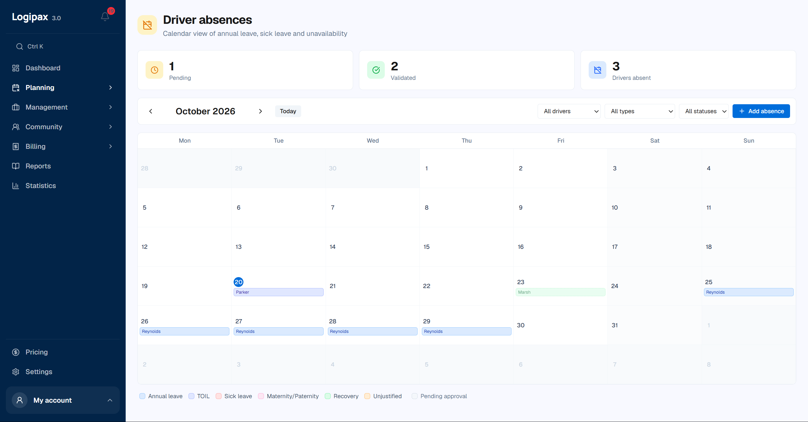
Task: Click the Pricing dollar icon
Action: click(x=16, y=352)
